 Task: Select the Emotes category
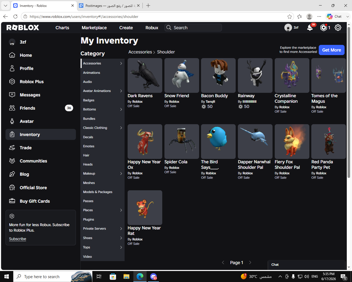tap(89, 146)
